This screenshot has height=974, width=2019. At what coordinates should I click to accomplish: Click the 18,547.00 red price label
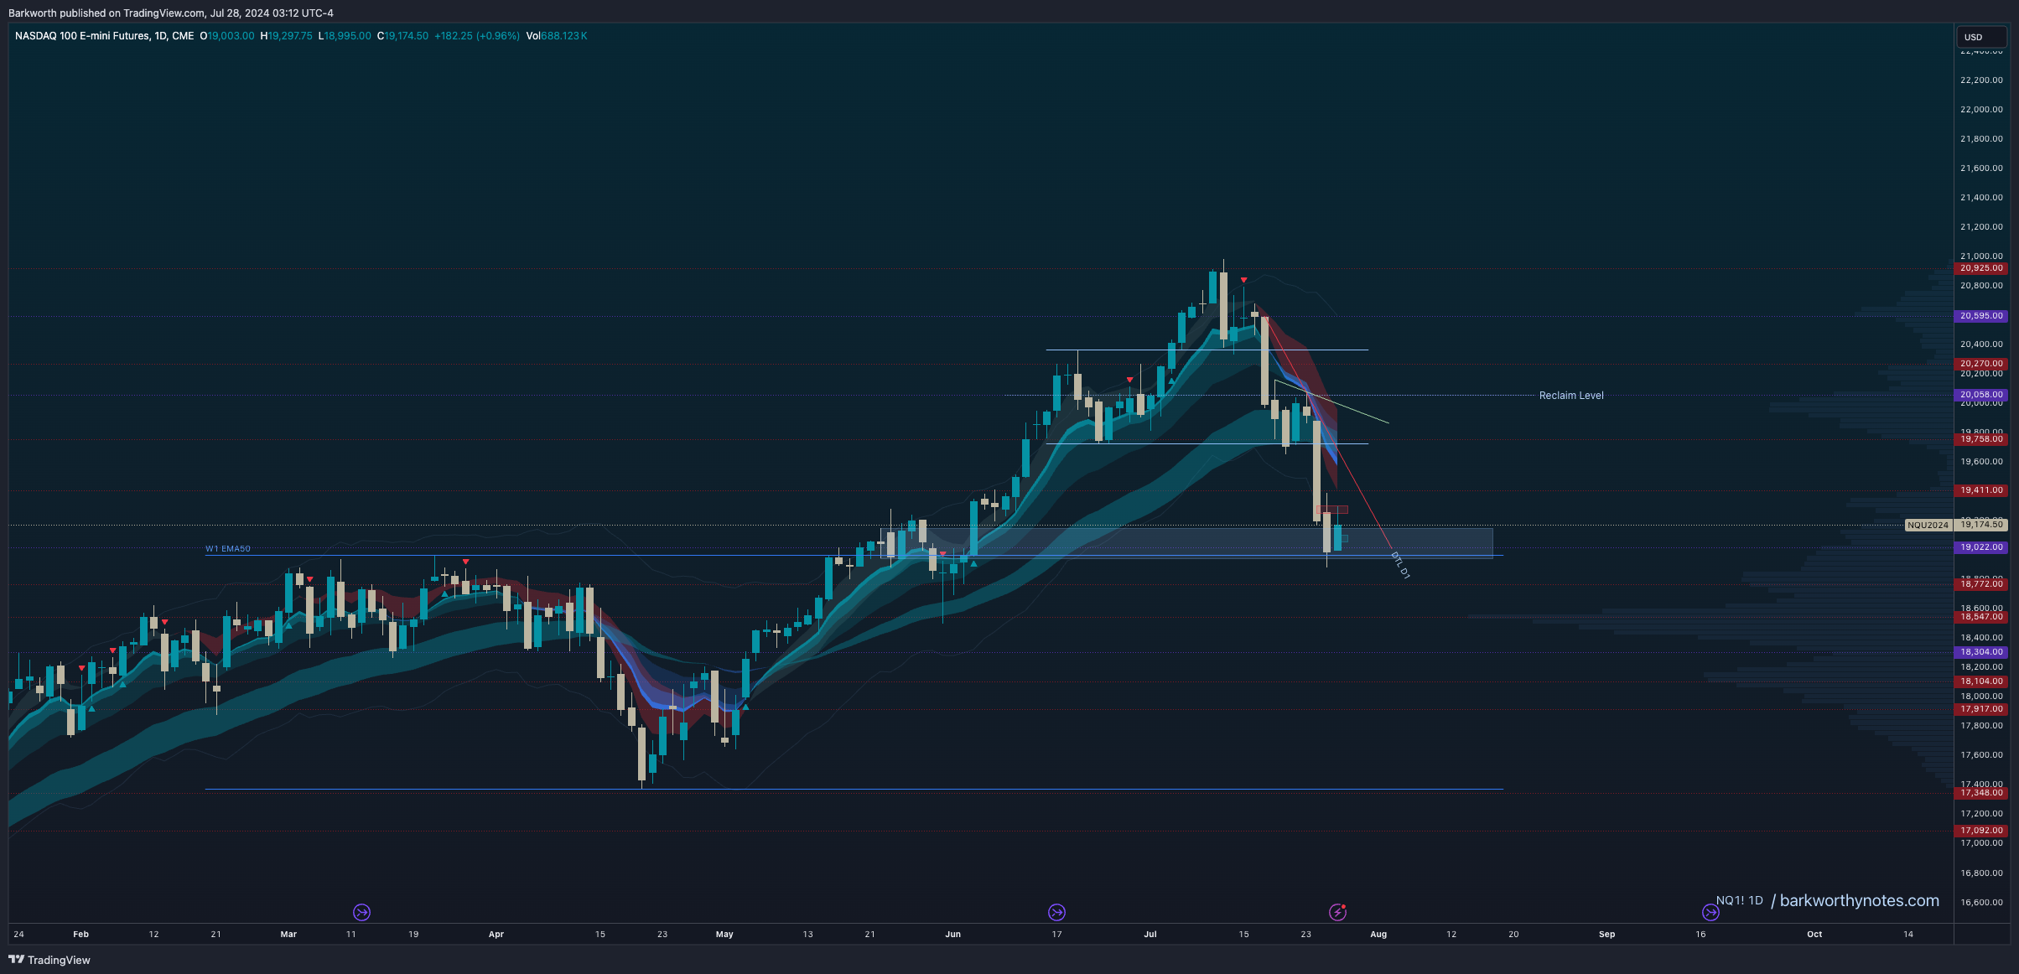tap(1981, 617)
